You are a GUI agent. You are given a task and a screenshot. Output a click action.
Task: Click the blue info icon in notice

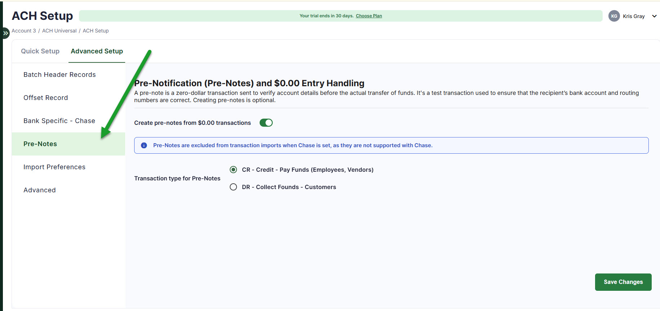(144, 145)
